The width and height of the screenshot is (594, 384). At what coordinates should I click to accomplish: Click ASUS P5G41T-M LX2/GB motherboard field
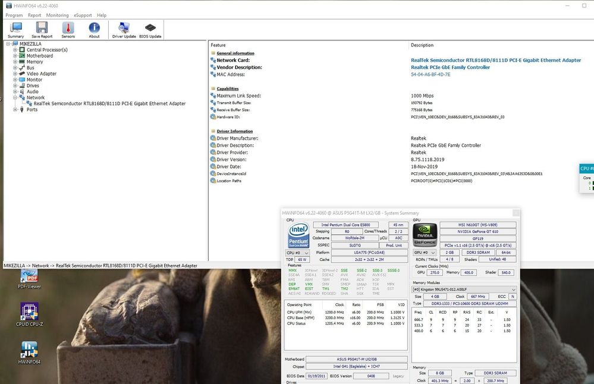(x=357, y=359)
